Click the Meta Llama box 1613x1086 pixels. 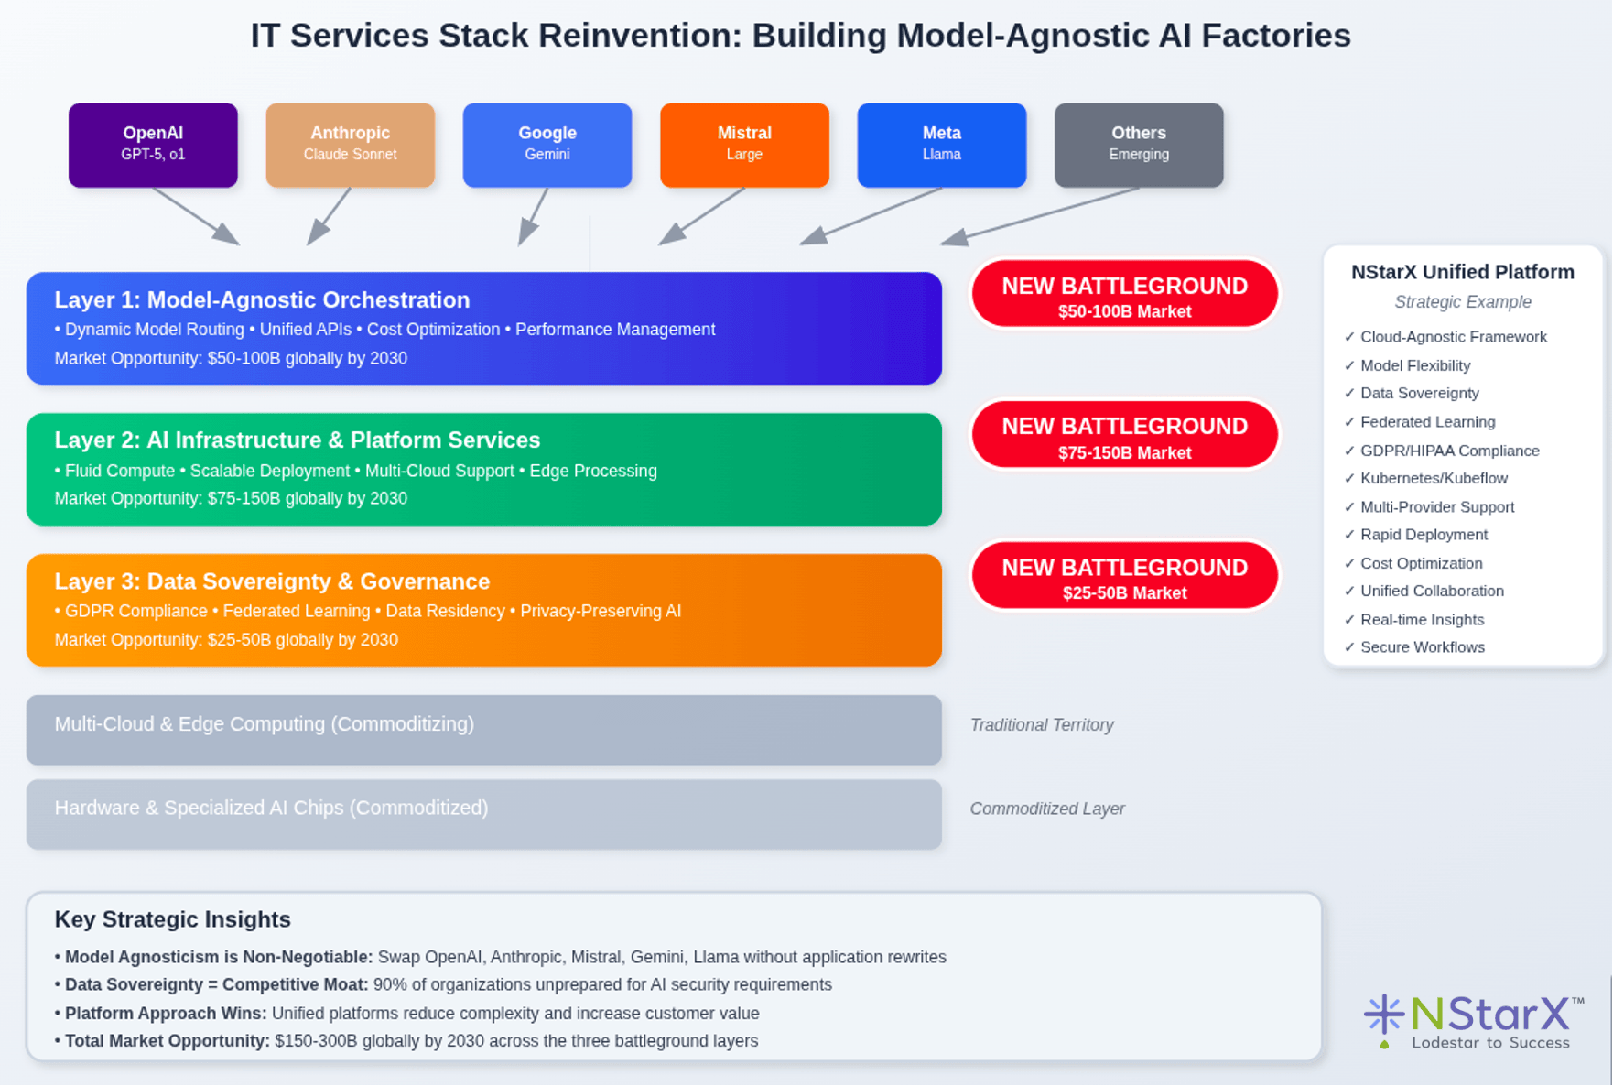[x=942, y=145]
